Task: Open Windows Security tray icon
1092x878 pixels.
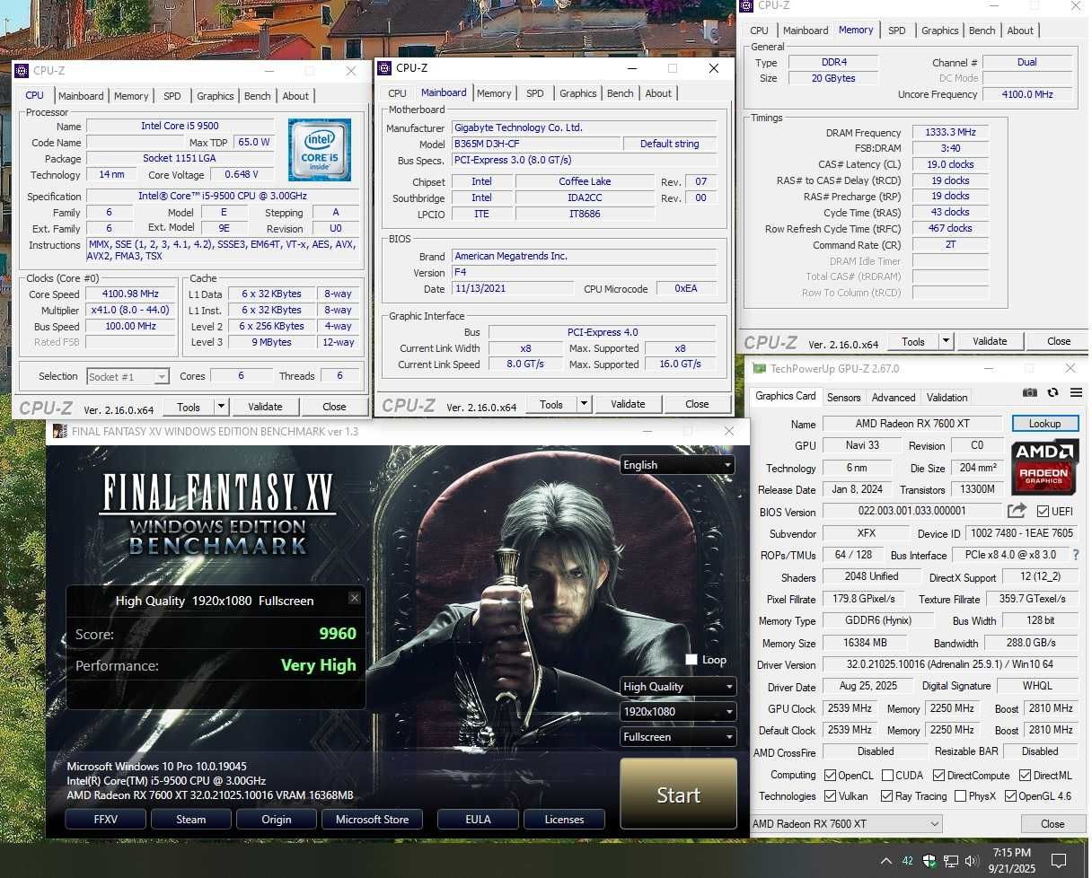Action: [x=929, y=861]
